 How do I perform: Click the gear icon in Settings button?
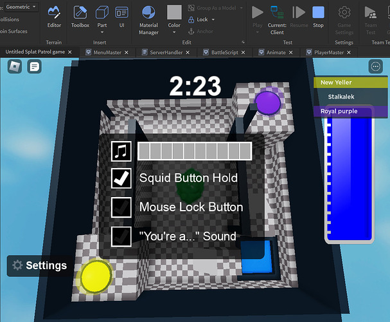tap(17, 265)
